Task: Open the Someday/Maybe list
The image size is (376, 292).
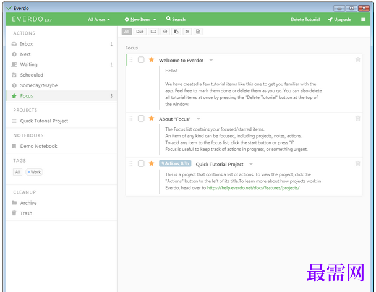Action: tap(61, 85)
